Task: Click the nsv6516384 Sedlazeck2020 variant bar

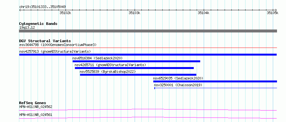Action: pyautogui.click(x=136, y=61)
